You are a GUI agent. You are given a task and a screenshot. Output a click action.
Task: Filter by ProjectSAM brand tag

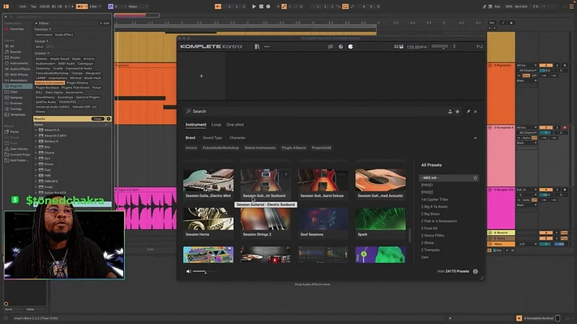click(321, 148)
